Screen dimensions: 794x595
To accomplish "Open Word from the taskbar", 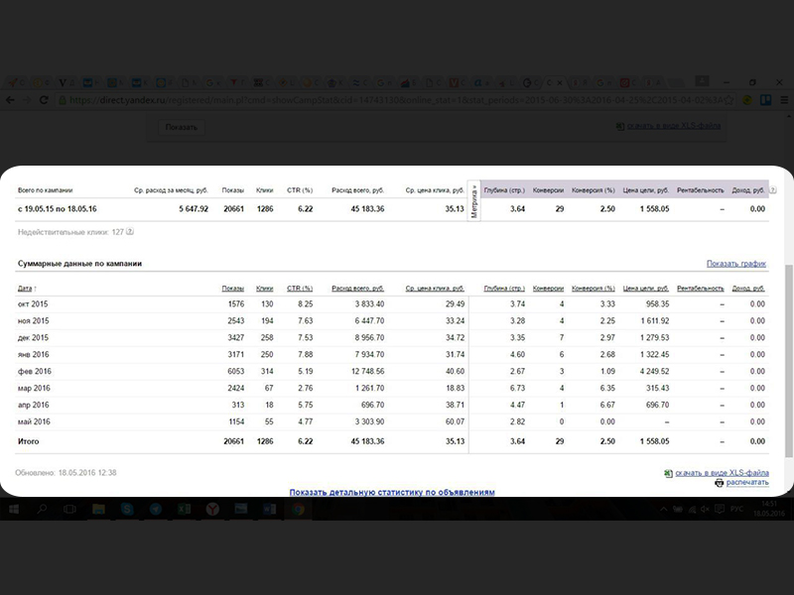I will [269, 509].
